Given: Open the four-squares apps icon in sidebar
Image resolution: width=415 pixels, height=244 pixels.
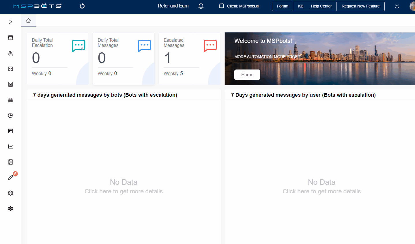Looking at the screenshot, I should click(x=11, y=69).
